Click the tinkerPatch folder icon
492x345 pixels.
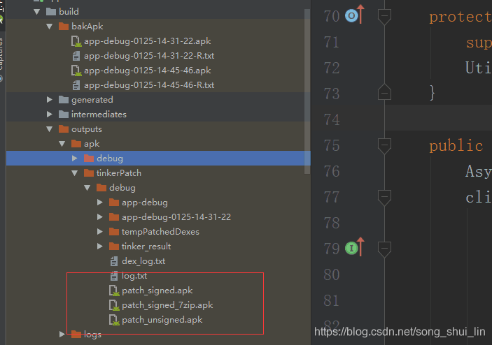coord(89,172)
